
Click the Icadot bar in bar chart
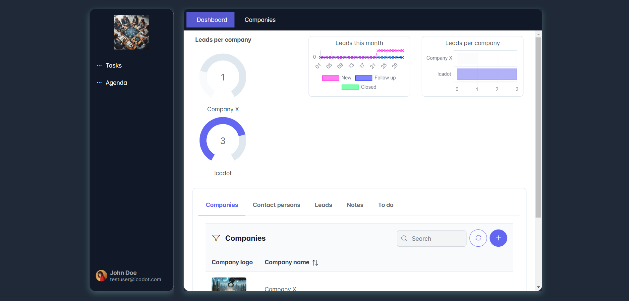(487, 74)
